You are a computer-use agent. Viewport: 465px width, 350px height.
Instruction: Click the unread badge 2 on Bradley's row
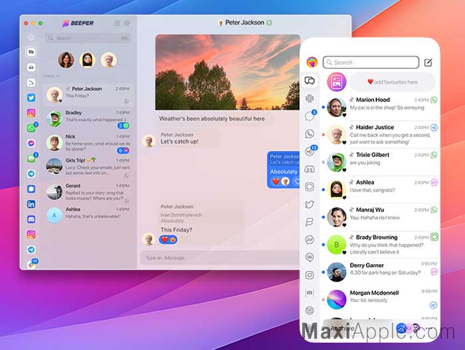(124, 126)
